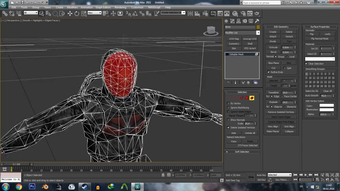340x191 pixels.
Task: Choose Elements explode radio button
Action: click(x=285, y=107)
